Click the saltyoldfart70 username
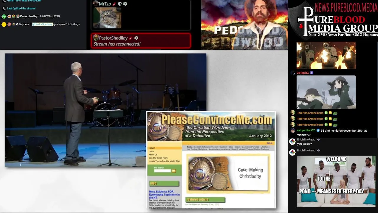Viewport: 378px width, 213px height. (x=306, y=130)
